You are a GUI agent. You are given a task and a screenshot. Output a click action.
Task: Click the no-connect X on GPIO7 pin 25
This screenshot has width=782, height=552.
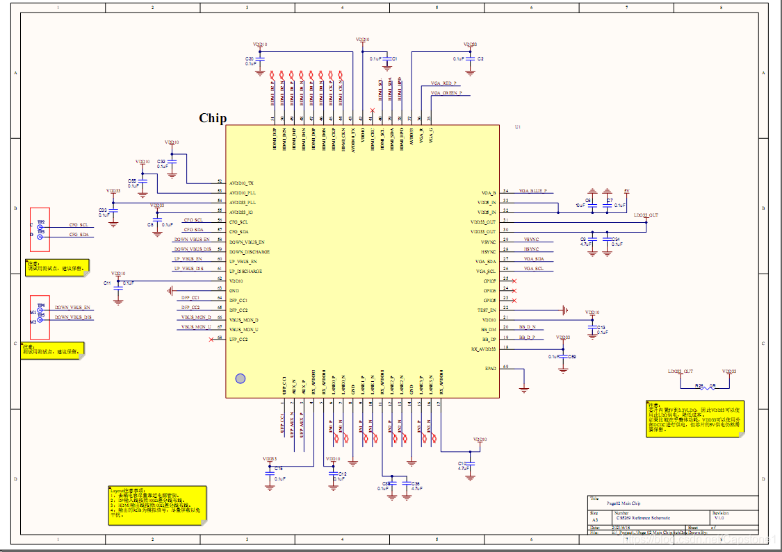(514, 281)
